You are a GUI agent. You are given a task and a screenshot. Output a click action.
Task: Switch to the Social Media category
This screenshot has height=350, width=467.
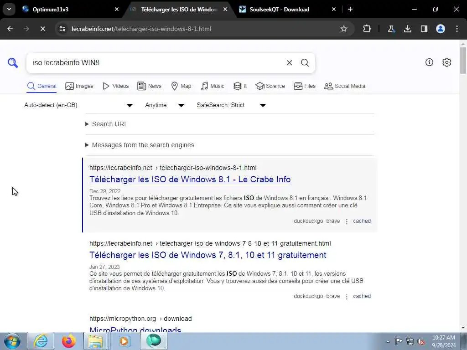[x=345, y=86]
